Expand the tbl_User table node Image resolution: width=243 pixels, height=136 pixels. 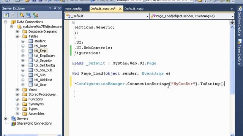point(23,85)
